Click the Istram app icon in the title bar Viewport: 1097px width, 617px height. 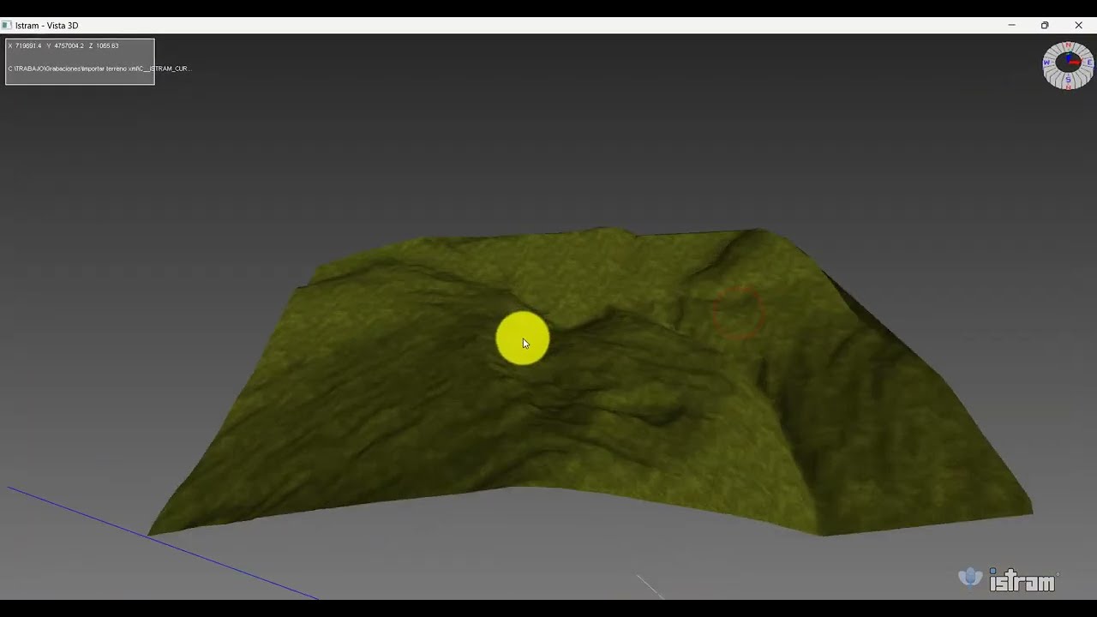point(7,26)
